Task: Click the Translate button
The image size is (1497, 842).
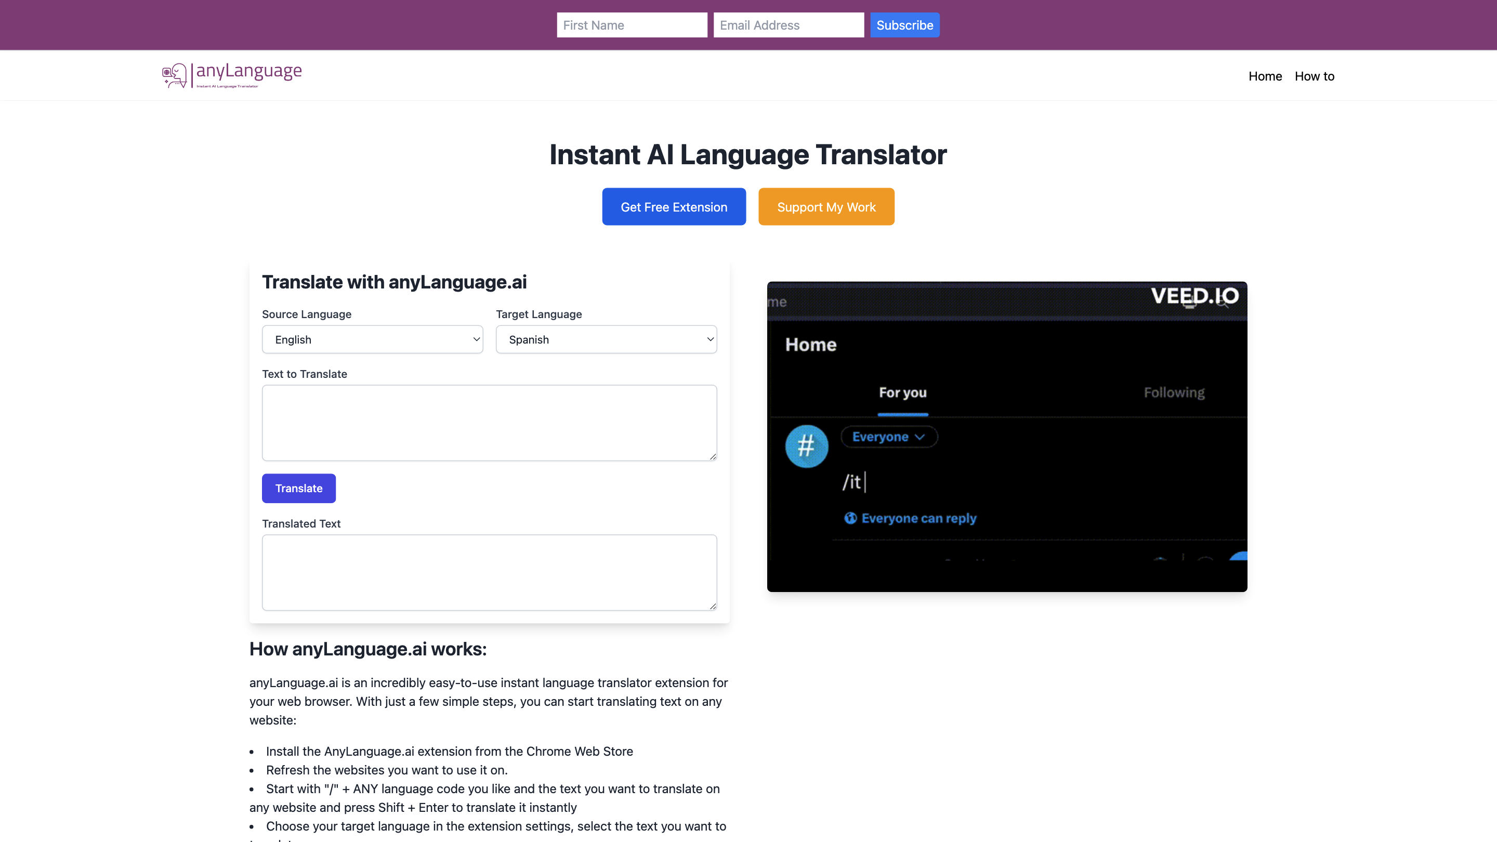Action: pos(298,488)
